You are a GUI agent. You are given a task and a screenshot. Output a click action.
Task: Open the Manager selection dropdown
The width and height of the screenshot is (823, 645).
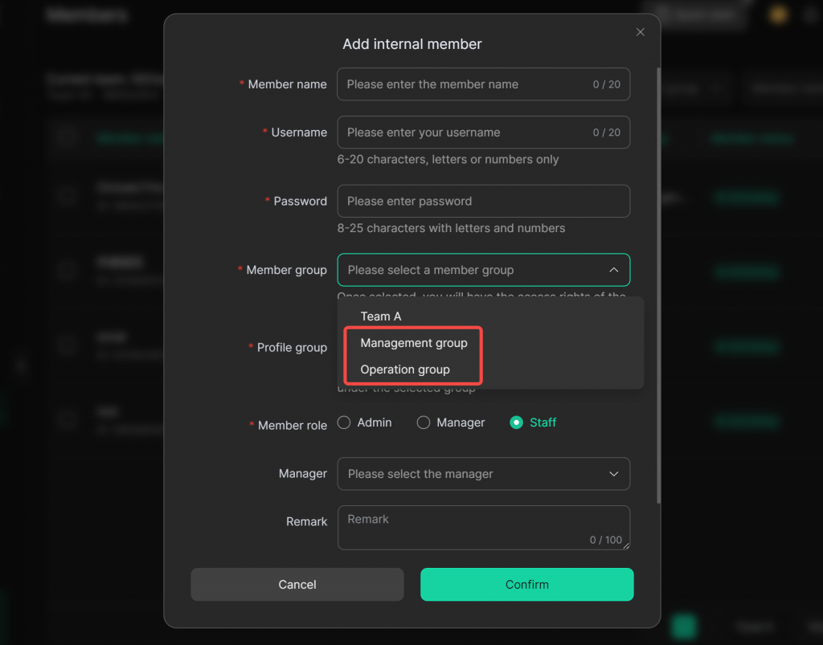point(483,474)
